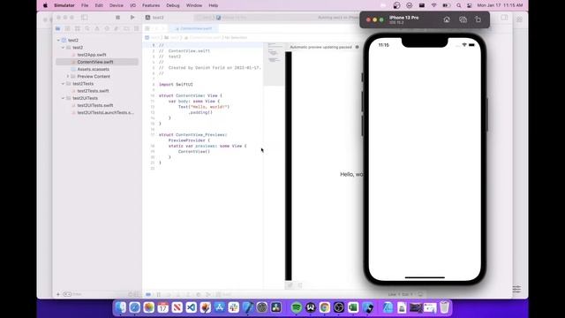Screen dimensions: 565x318
Task: Select test2UITestsLaunchTests file
Action: 105,112
